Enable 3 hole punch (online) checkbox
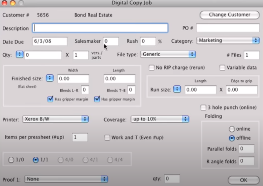Screen dimensions: 263x186 point(203,108)
